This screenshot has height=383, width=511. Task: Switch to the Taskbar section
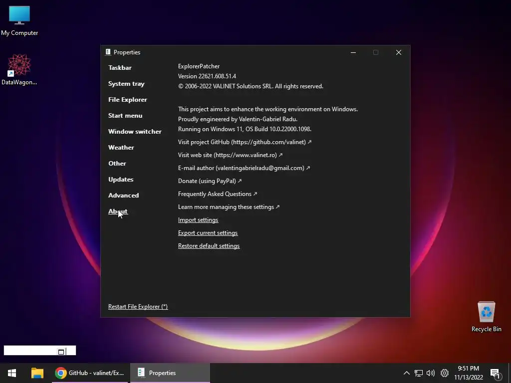pyautogui.click(x=120, y=68)
